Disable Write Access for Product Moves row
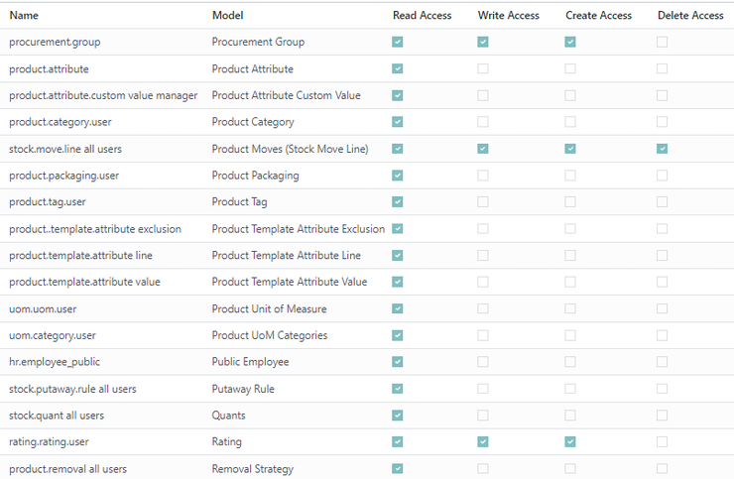This screenshot has height=479, width=734. coord(483,149)
